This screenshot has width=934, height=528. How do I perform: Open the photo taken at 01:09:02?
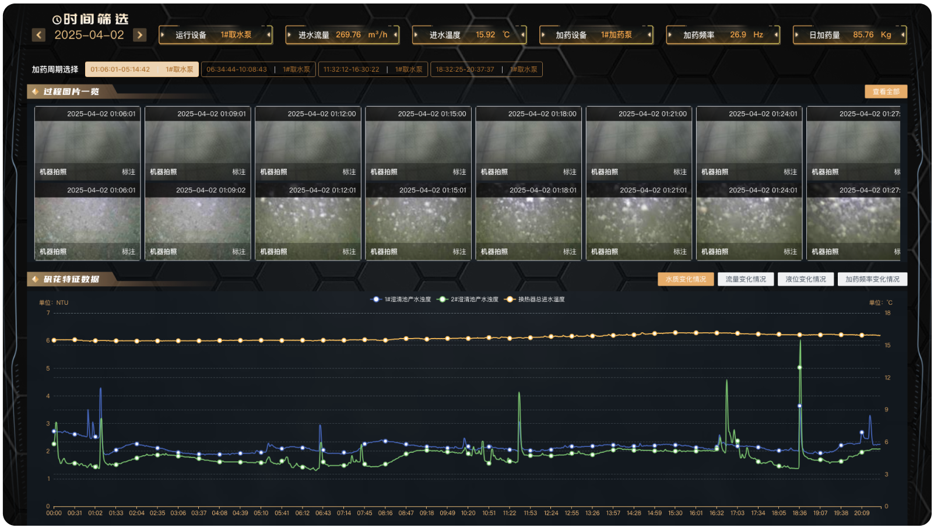pos(198,221)
